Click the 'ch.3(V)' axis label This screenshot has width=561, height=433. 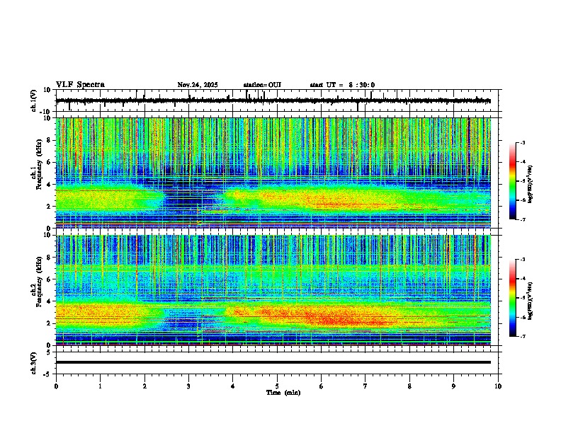point(34,363)
